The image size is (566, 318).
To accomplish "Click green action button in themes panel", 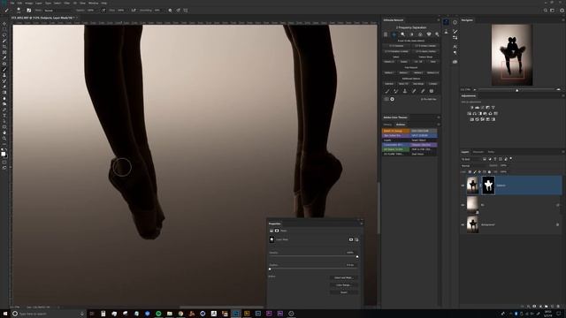I will (396, 149).
